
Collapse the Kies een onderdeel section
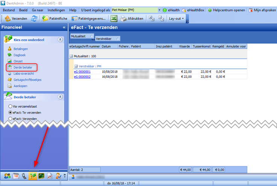[60, 40]
